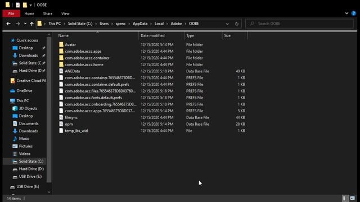
Task: Click 'Users' breadcrumb in address bar
Action: tap(104, 24)
